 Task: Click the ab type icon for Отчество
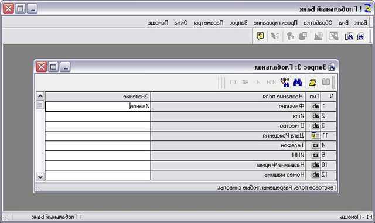316,126
